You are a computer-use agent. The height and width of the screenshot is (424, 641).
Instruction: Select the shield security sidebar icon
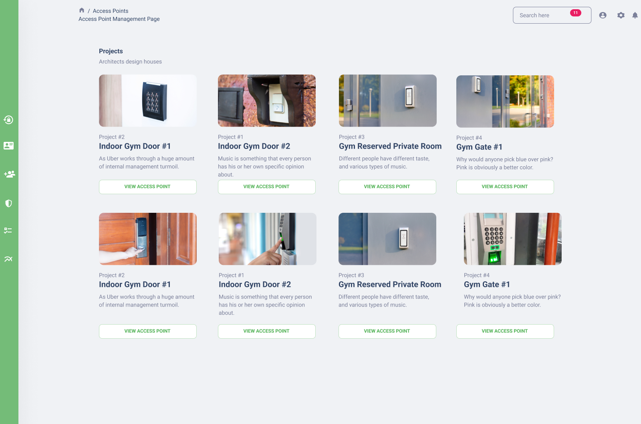8,203
